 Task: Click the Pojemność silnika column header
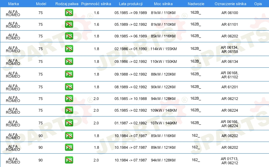[96, 4]
